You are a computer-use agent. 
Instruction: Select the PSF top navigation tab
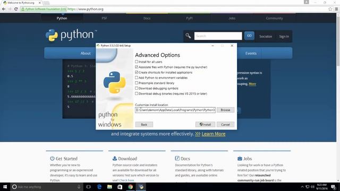tap(104, 18)
